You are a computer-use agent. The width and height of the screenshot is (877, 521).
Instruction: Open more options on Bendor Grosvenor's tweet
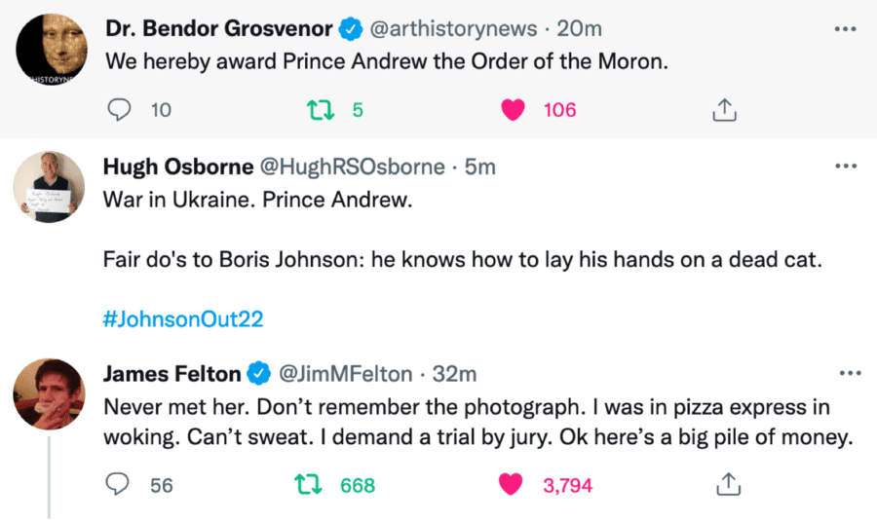pyautogui.click(x=845, y=28)
